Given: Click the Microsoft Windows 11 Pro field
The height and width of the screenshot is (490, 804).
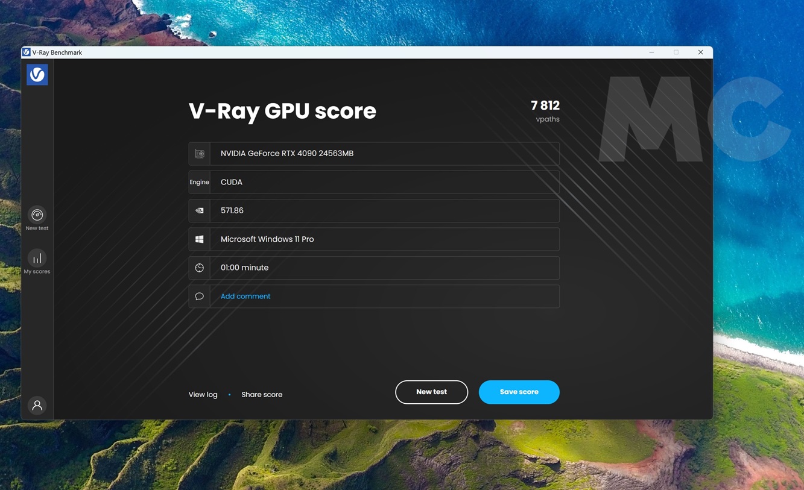Looking at the screenshot, I should click(384, 239).
